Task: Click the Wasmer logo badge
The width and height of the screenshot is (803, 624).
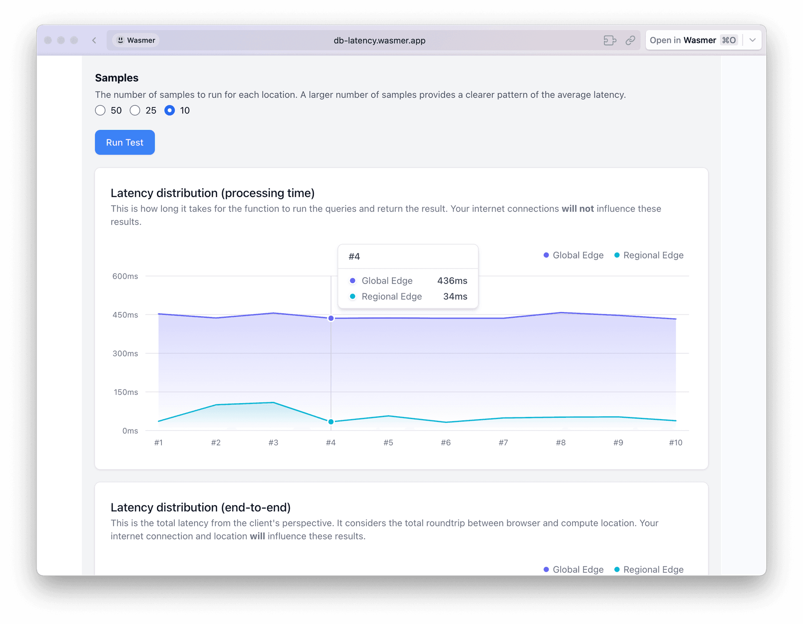Action: click(x=136, y=40)
